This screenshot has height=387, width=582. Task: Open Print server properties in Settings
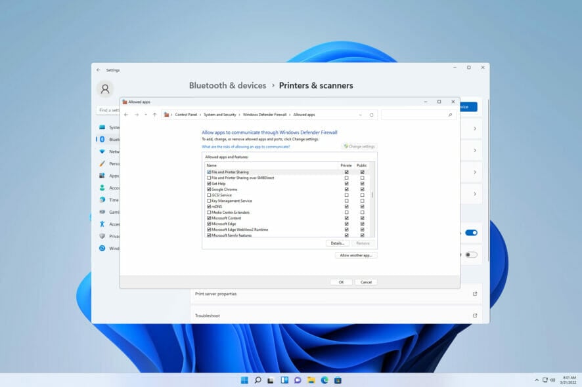point(336,294)
